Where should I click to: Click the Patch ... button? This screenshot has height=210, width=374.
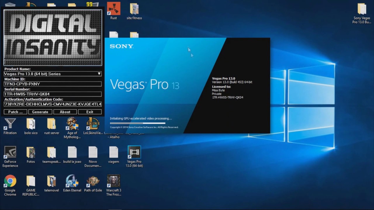coord(15,112)
